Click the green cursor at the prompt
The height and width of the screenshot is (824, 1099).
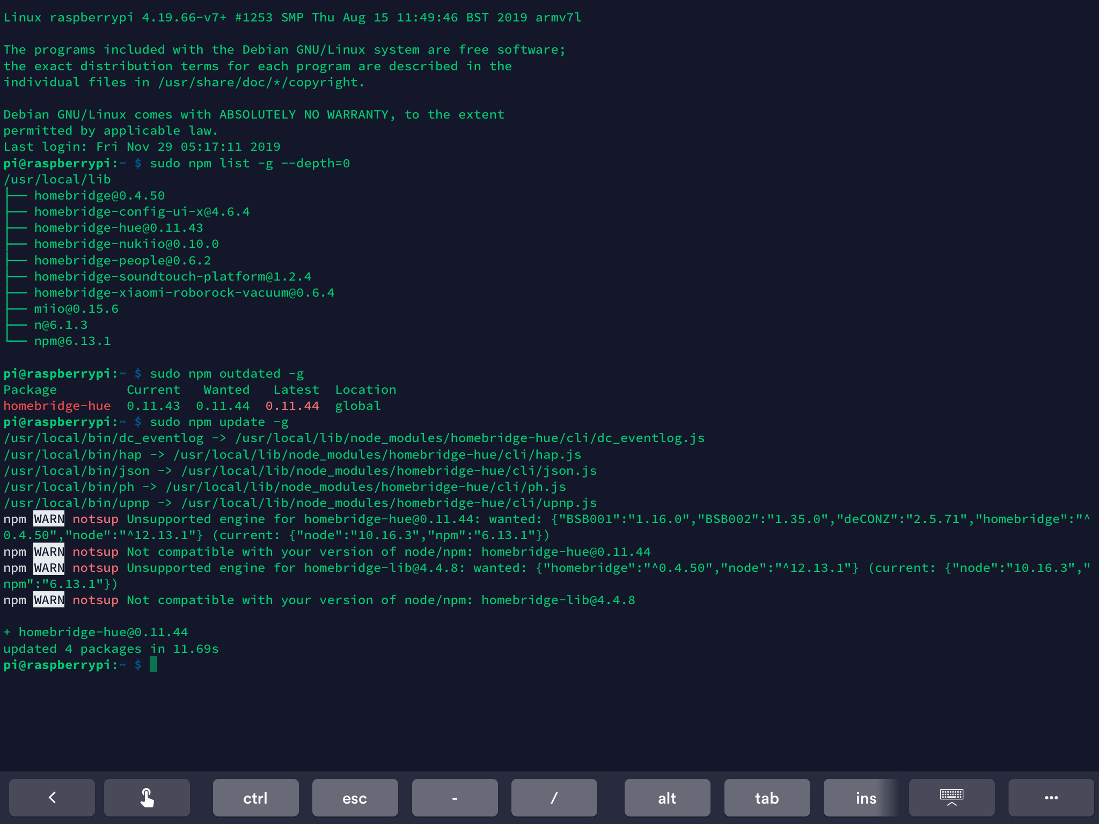153,665
